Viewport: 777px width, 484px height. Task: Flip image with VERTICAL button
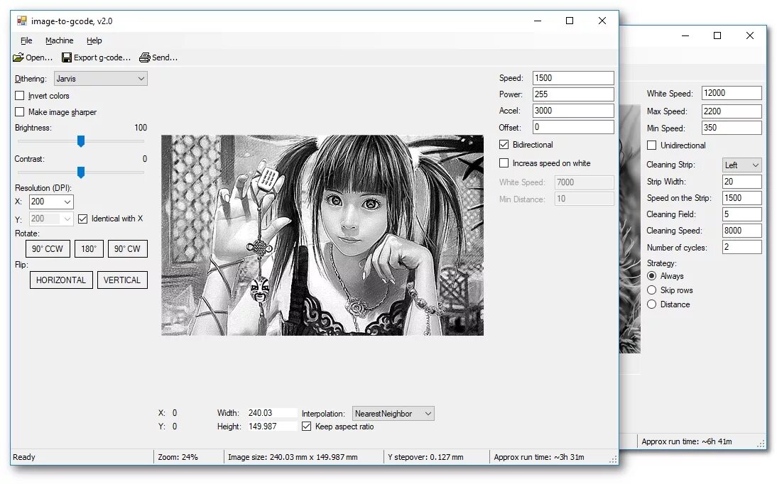pyautogui.click(x=122, y=280)
